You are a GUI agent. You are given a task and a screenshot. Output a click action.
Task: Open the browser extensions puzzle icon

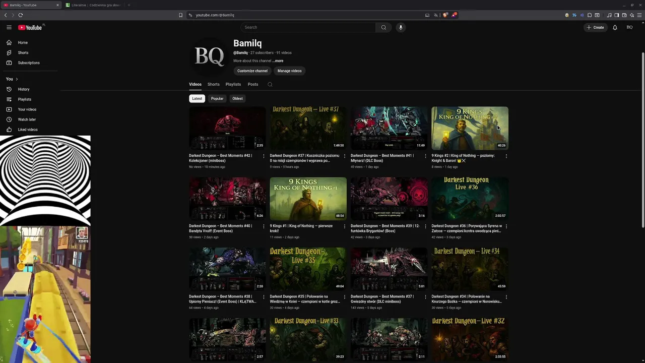pos(590,15)
